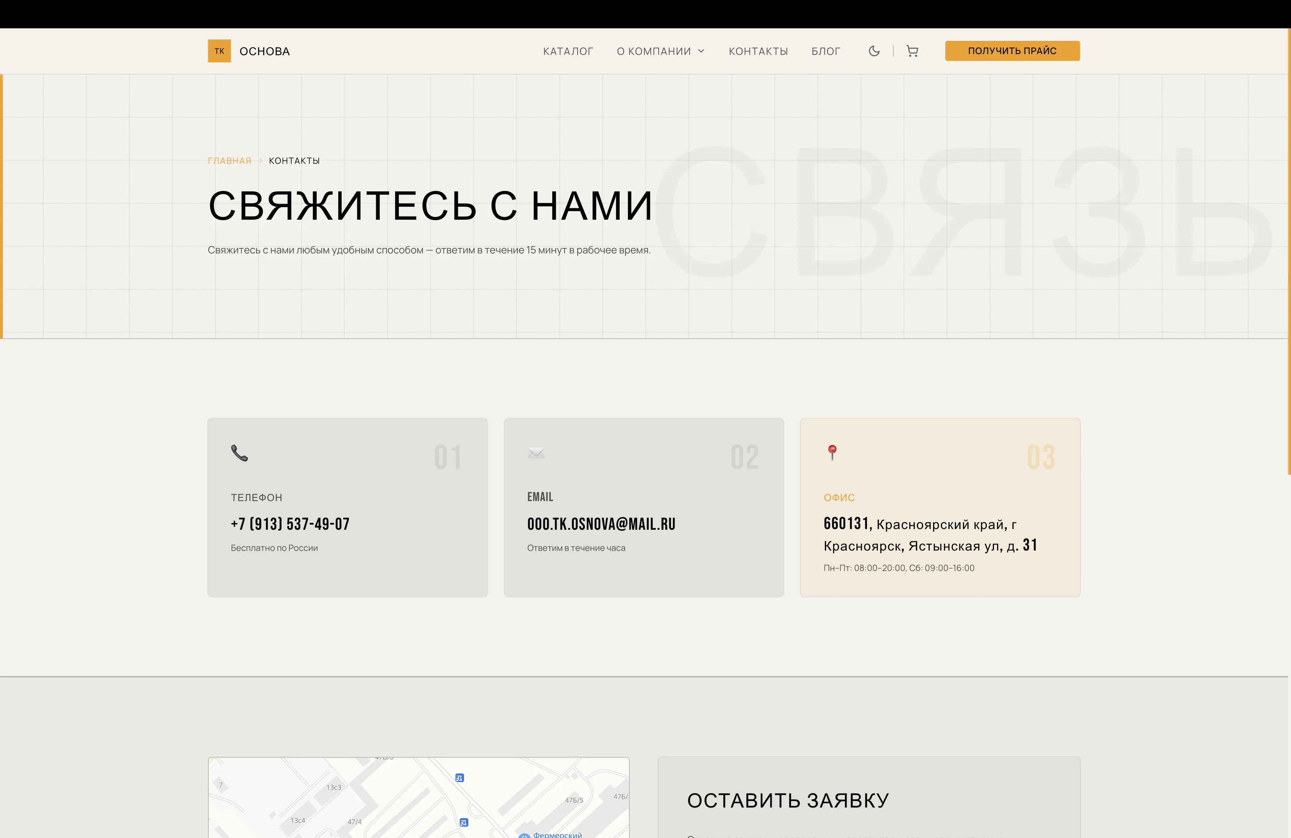Click the Ответим в течение часа text
The image size is (1291, 838).
(x=576, y=548)
